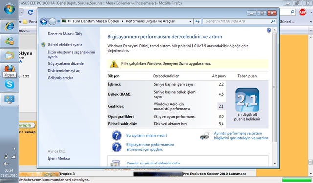
Task: Open İşlem Merkezi link
Action: [59, 158]
